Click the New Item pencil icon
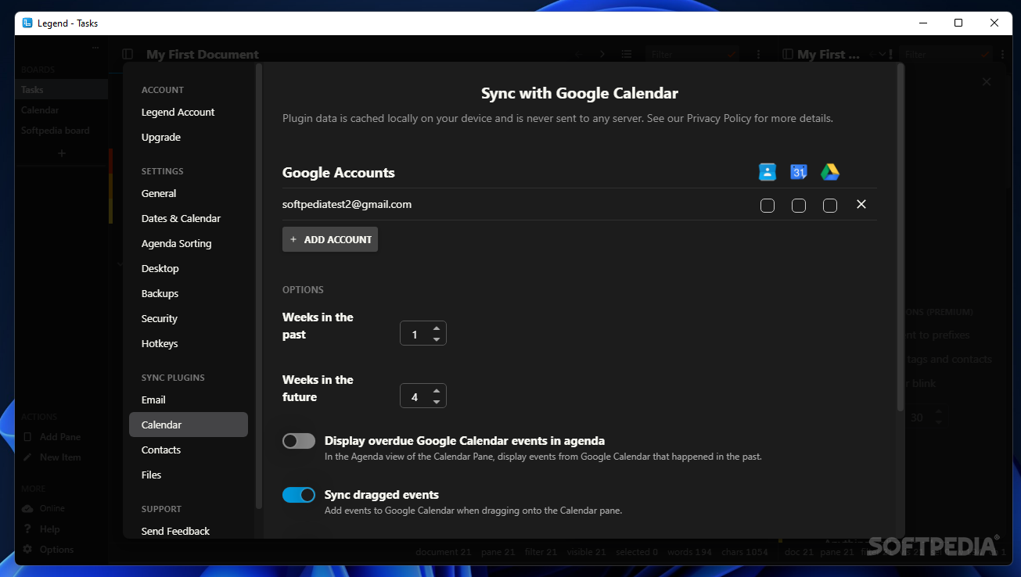Screen dimensions: 1021x577 click(27, 457)
